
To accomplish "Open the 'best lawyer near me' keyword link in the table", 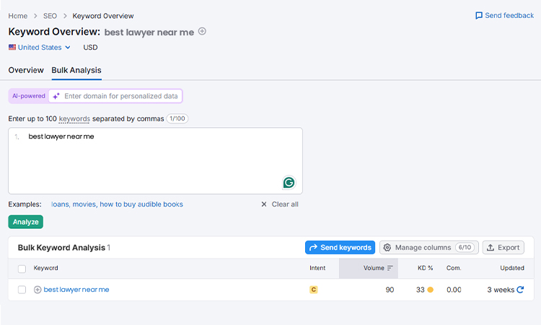I will pos(76,290).
